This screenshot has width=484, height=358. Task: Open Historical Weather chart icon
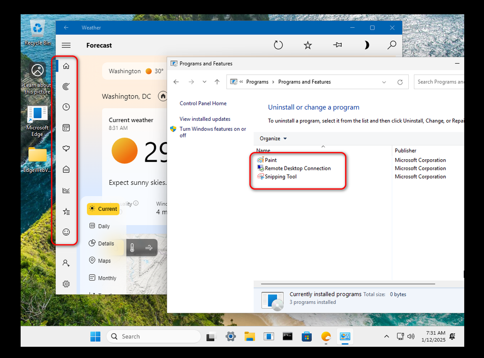pyautogui.click(x=66, y=191)
